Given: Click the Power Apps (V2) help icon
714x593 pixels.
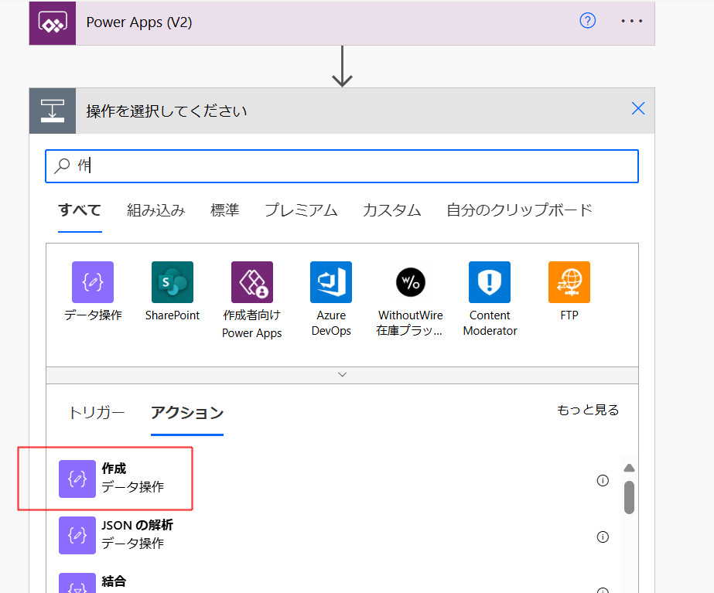Looking at the screenshot, I should tap(588, 21).
